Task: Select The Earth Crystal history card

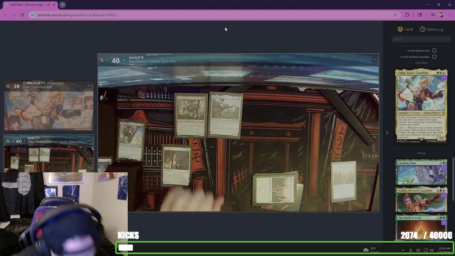Action: coord(421,228)
